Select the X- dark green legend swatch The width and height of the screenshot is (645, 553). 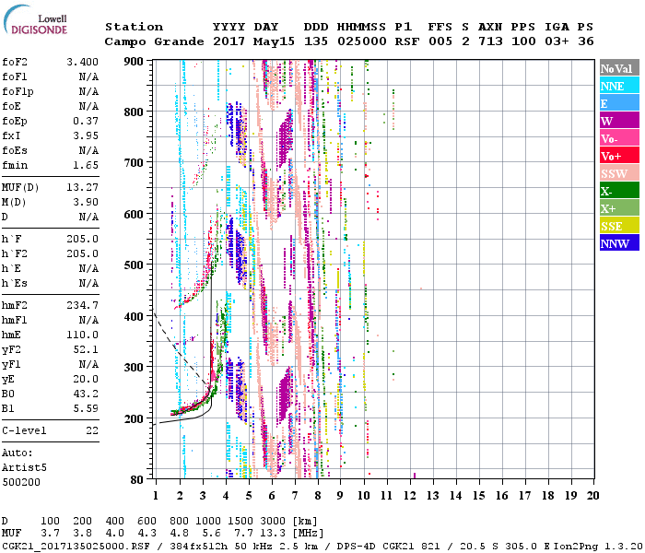pyautogui.click(x=618, y=191)
